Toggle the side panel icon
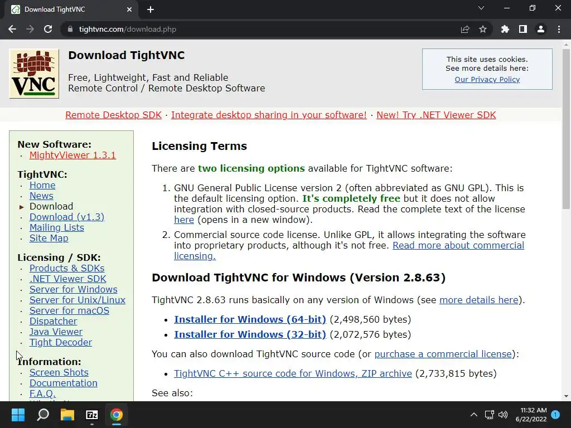 point(523,29)
